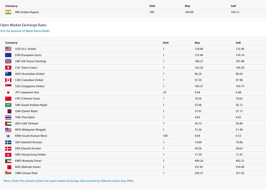
Task: Click 'AED (UAE Dirham)' label
Action: 27,123
